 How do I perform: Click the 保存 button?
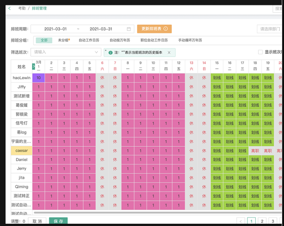pyautogui.click(x=58, y=221)
